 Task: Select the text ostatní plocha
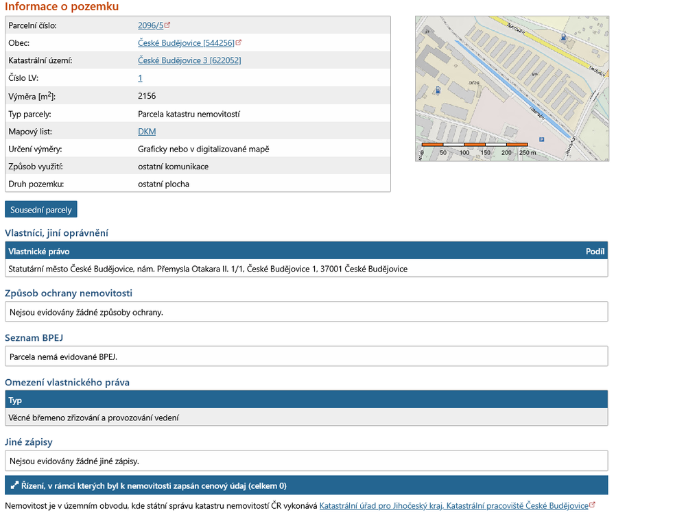tap(164, 184)
